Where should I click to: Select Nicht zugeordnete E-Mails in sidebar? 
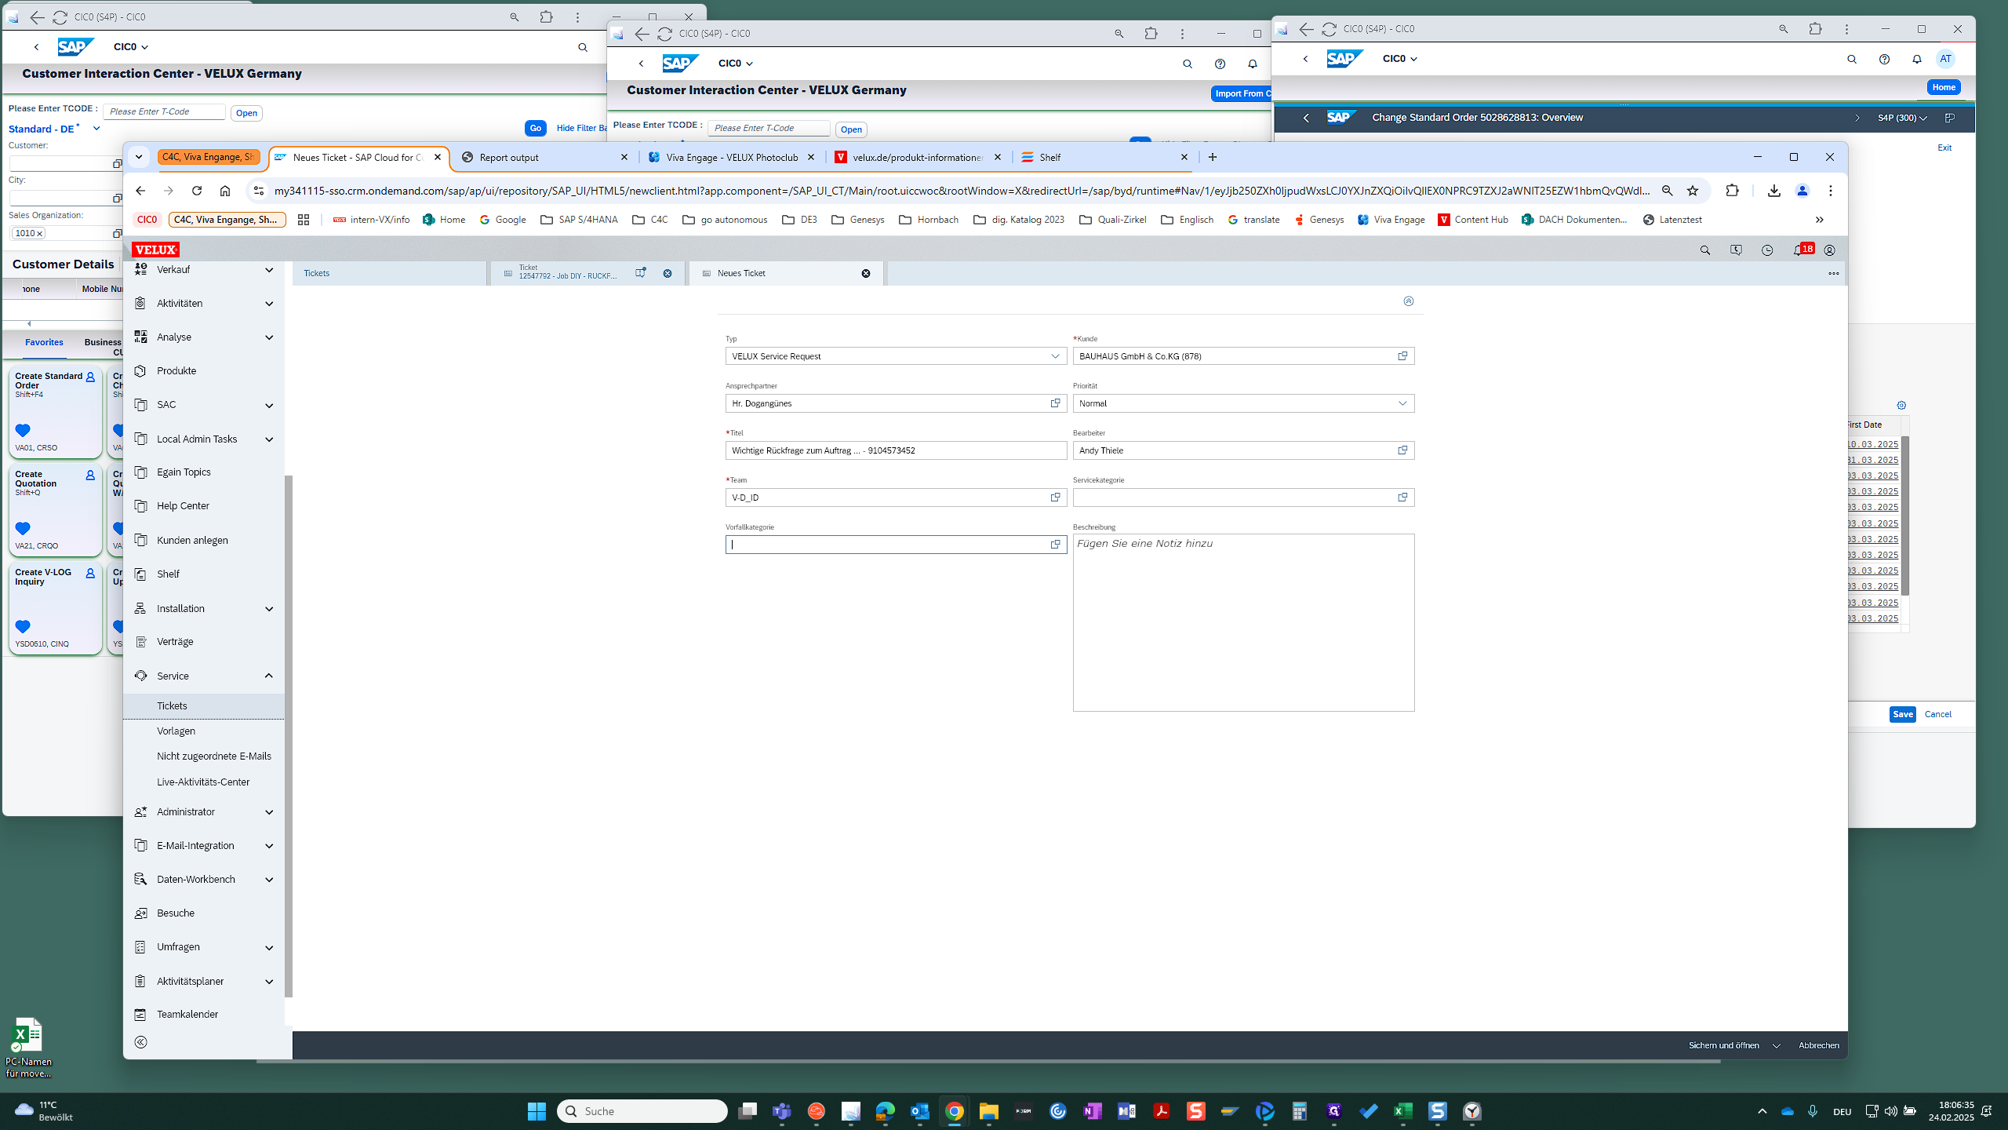[x=214, y=756]
